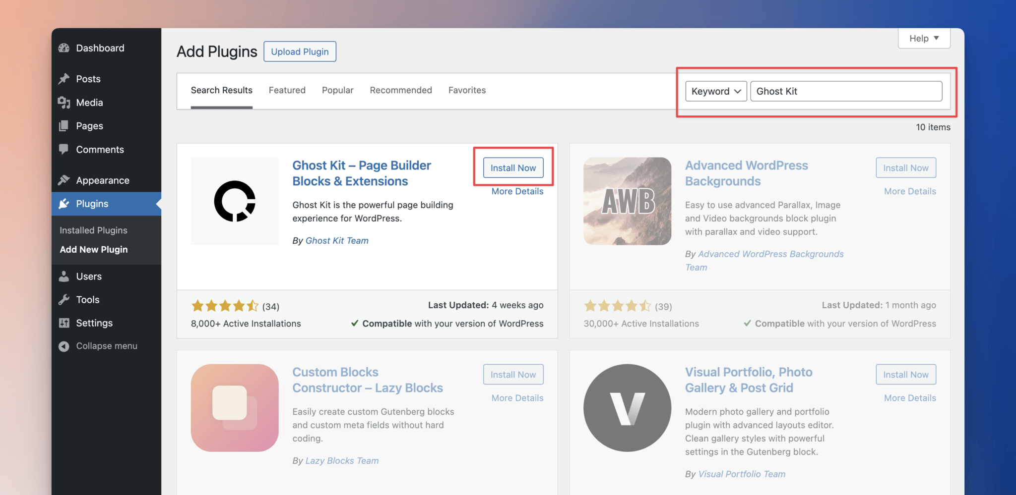
Task: Click the Collapse menu arrow icon
Action: click(x=64, y=346)
